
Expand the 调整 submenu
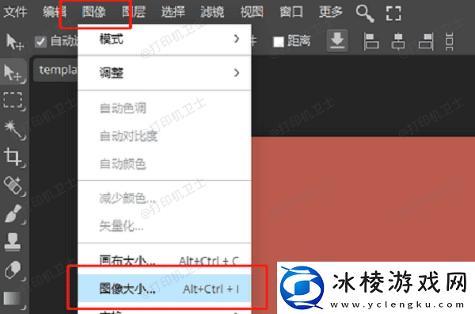point(165,73)
